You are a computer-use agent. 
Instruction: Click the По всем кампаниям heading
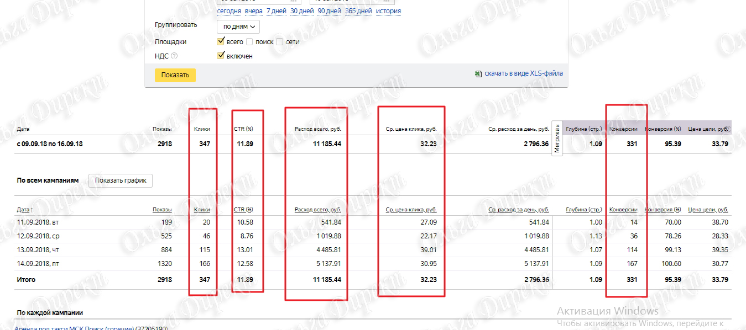[48, 180]
